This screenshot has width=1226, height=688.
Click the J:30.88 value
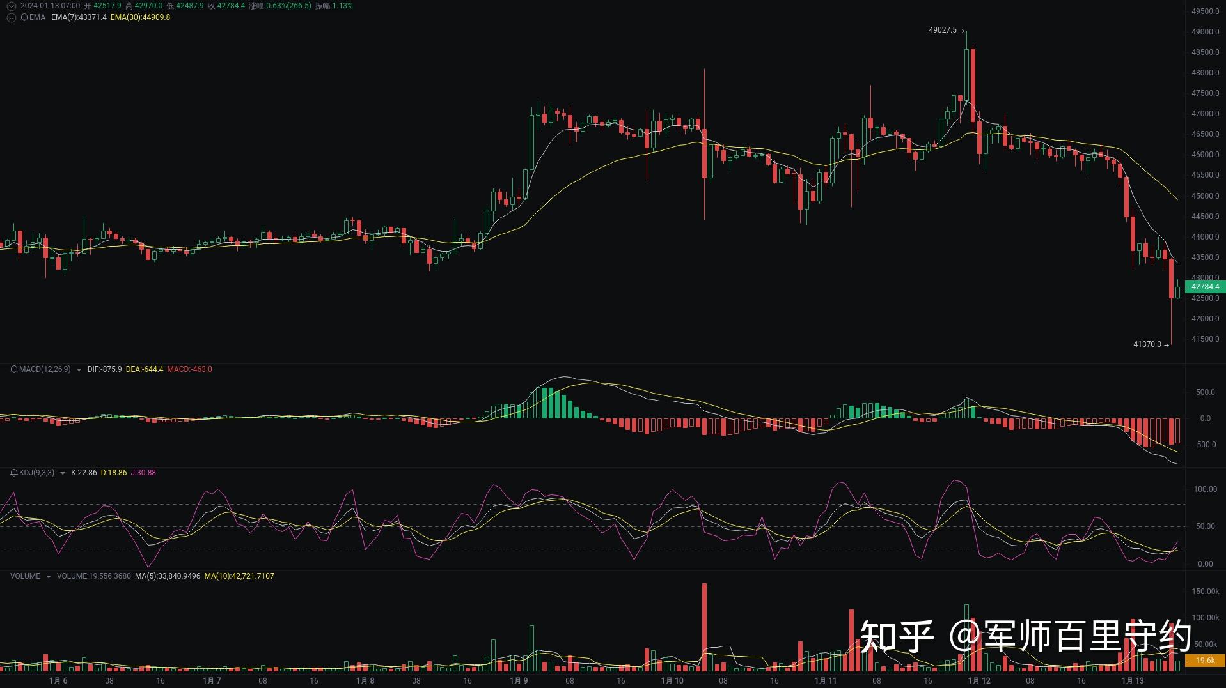(x=143, y=473)
